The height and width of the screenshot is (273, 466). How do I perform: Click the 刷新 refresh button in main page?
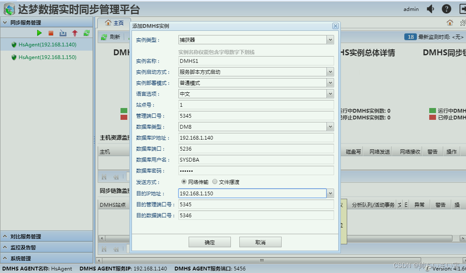coord(111,37)
